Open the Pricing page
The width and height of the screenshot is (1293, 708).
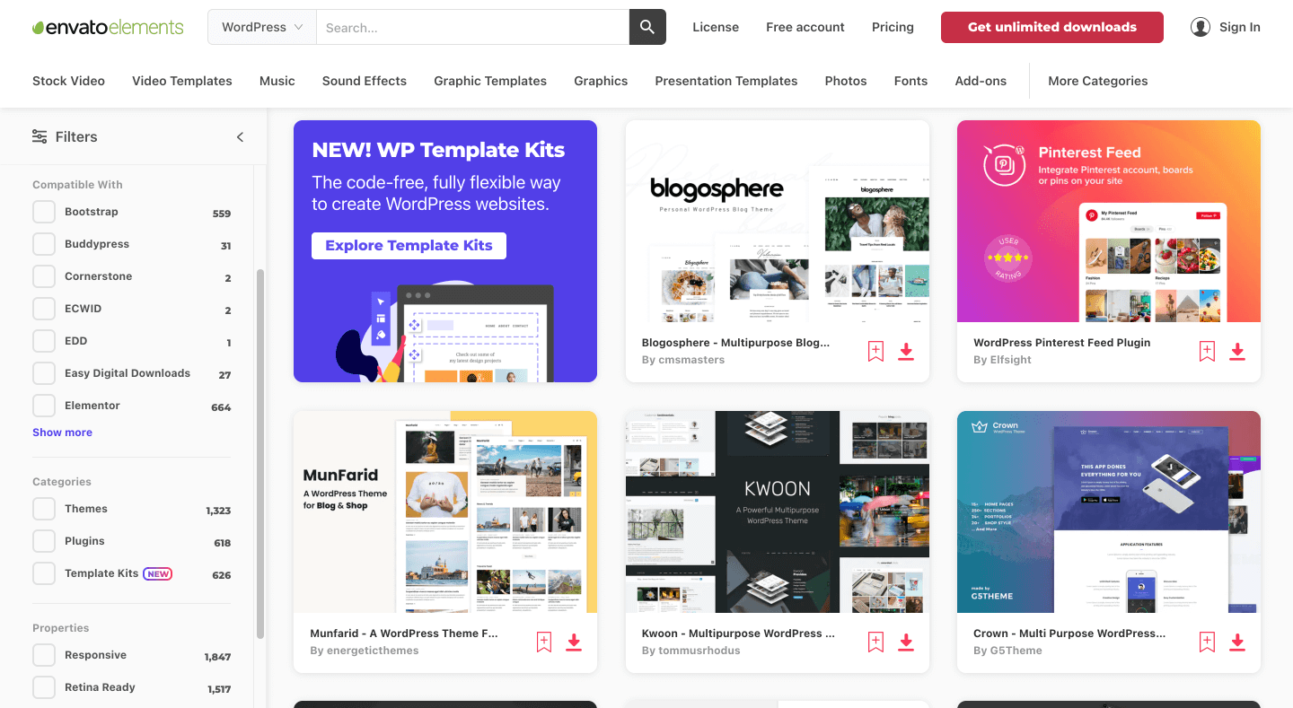coord(893,27)
